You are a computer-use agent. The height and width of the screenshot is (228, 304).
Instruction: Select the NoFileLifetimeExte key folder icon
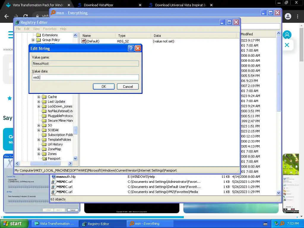(x=44, y=111)
